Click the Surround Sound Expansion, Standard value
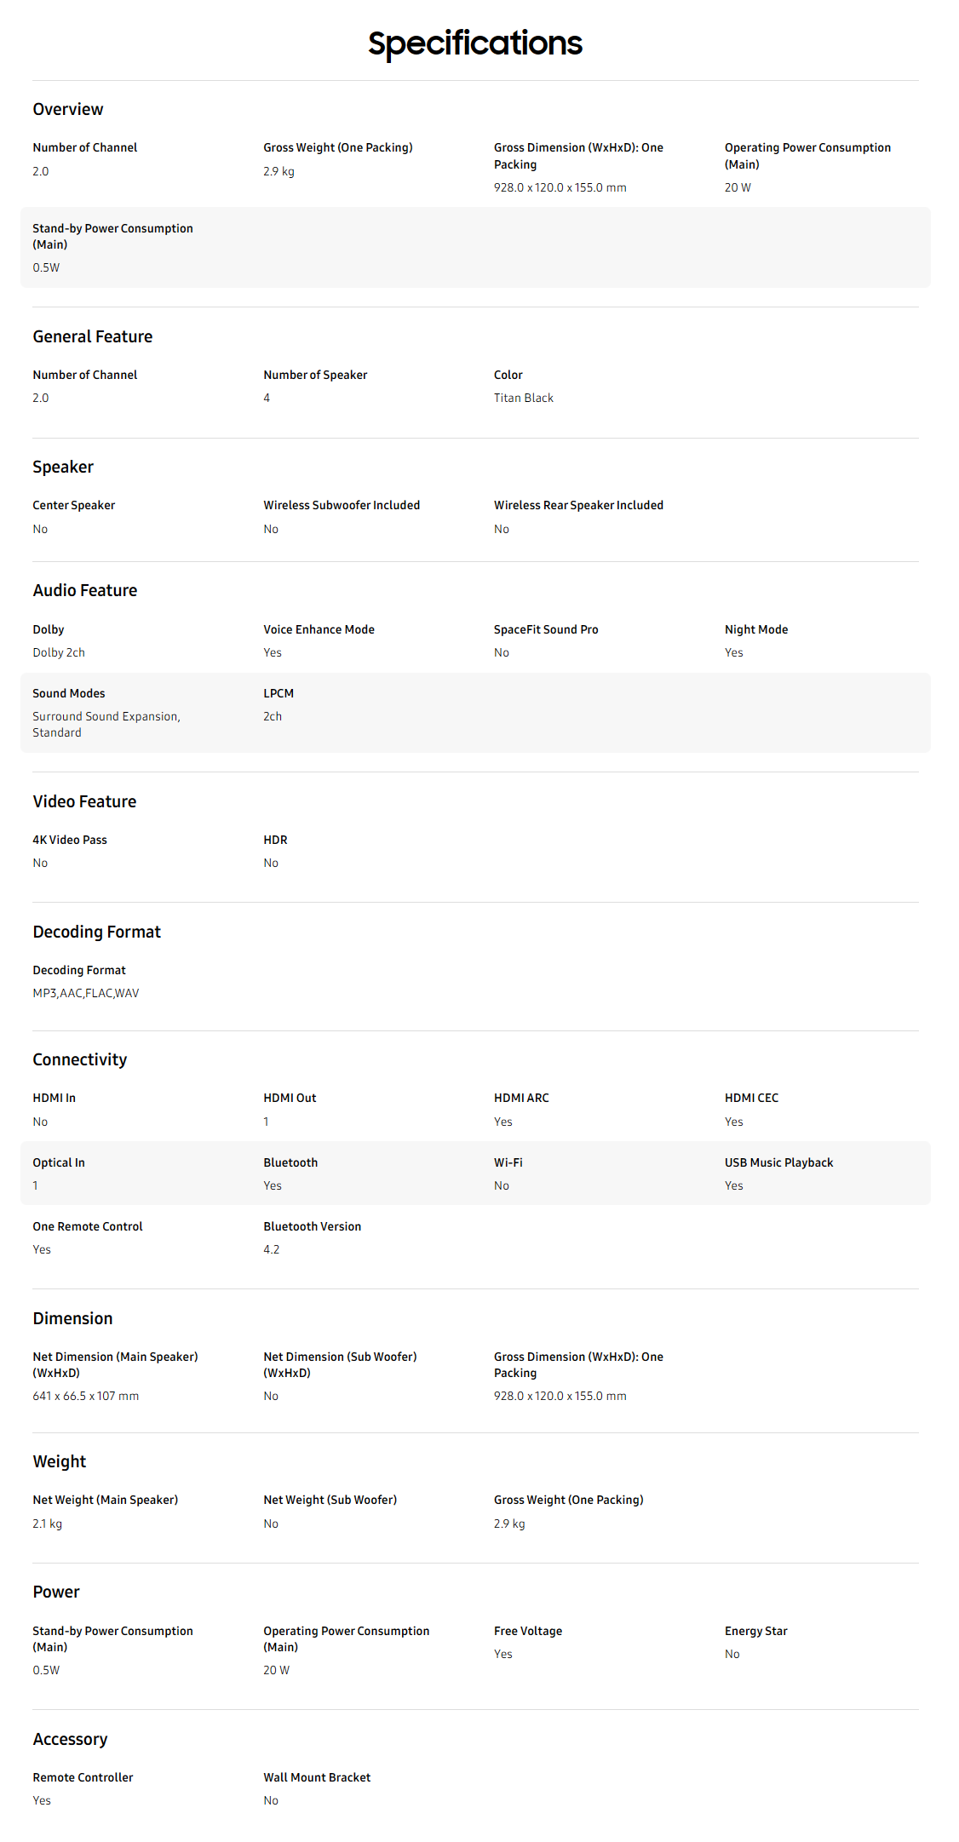The width and height of the screenshot is (959, 1842). [x=106, y=724]
